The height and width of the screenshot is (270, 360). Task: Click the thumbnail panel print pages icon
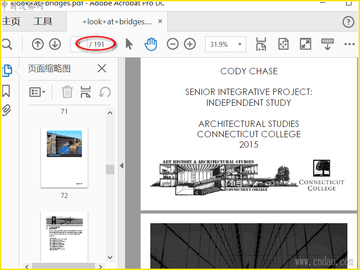point(85,92)
